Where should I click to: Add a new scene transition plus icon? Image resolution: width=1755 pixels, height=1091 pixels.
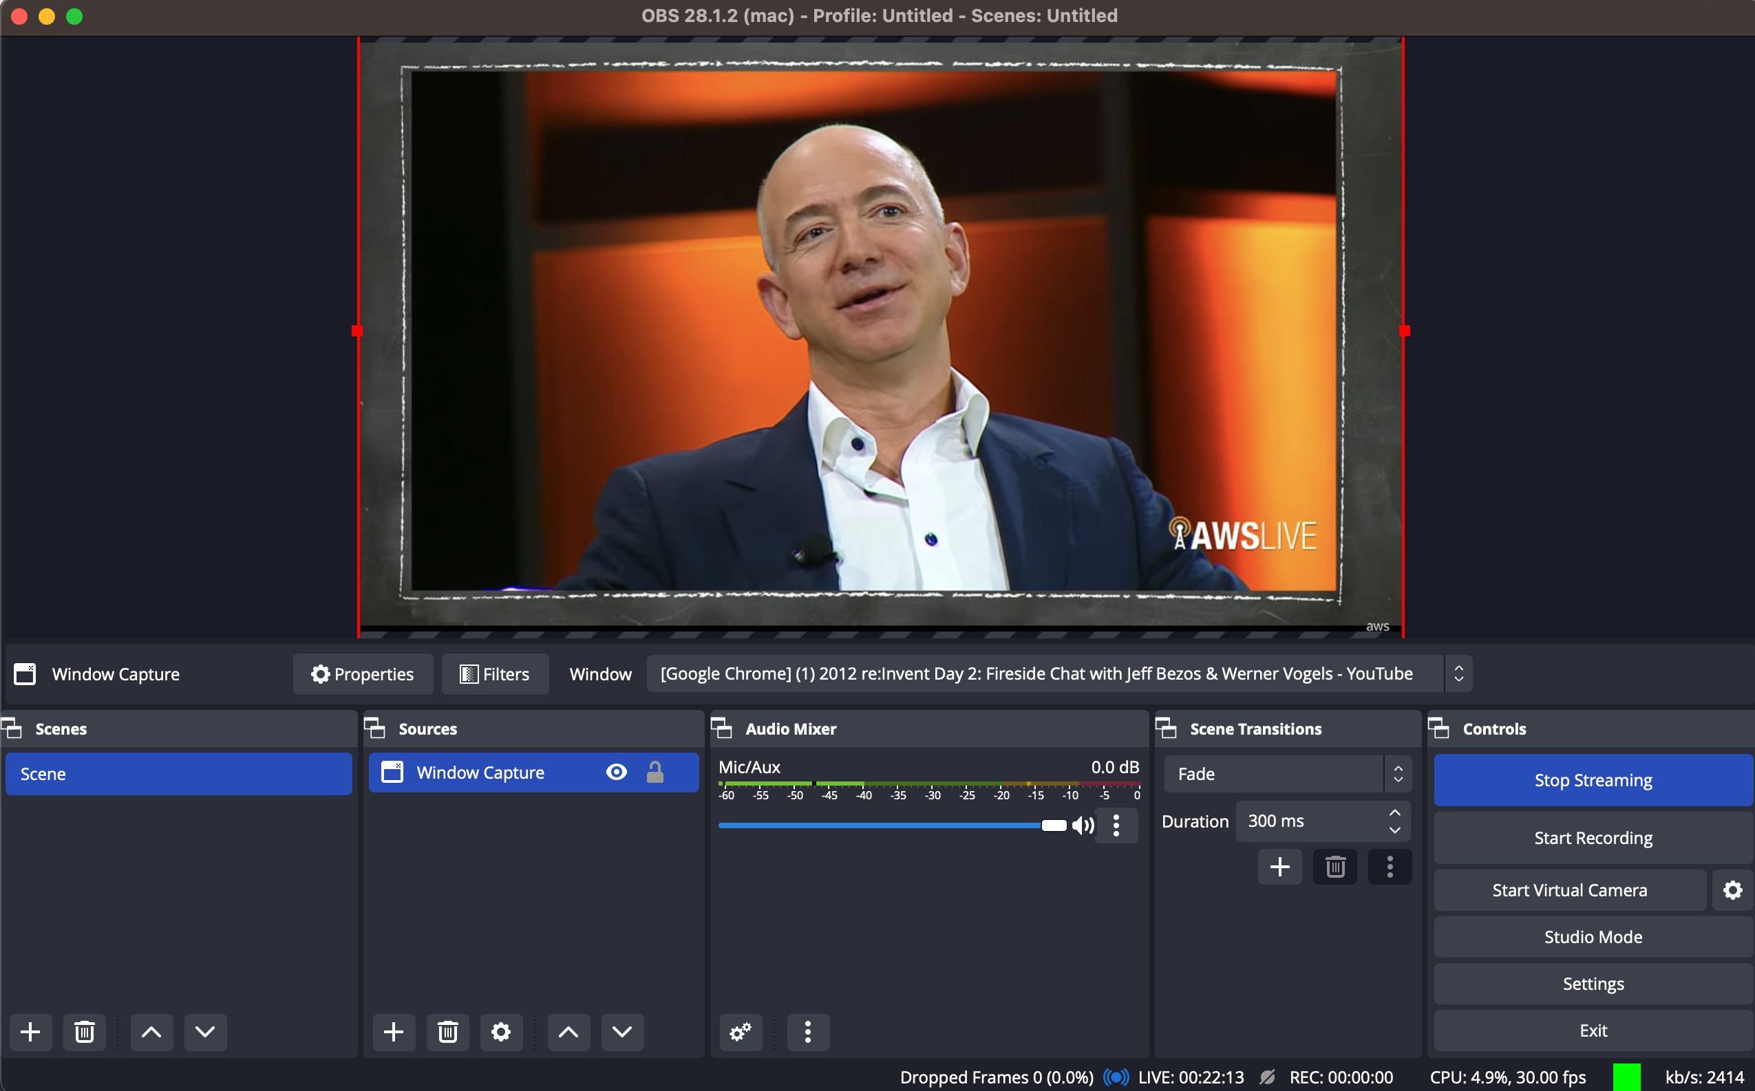pos(1280,867)
